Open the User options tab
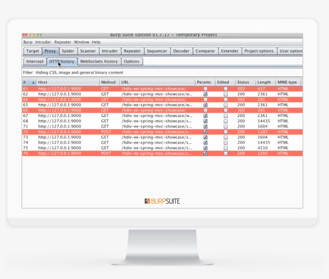Screen dimensions: 329x279 [290, 51]
